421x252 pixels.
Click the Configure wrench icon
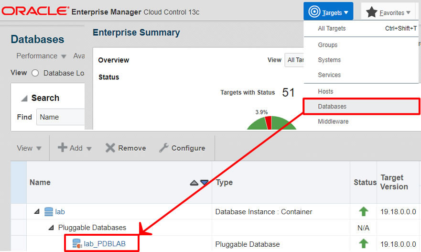[x=163, y=147]
